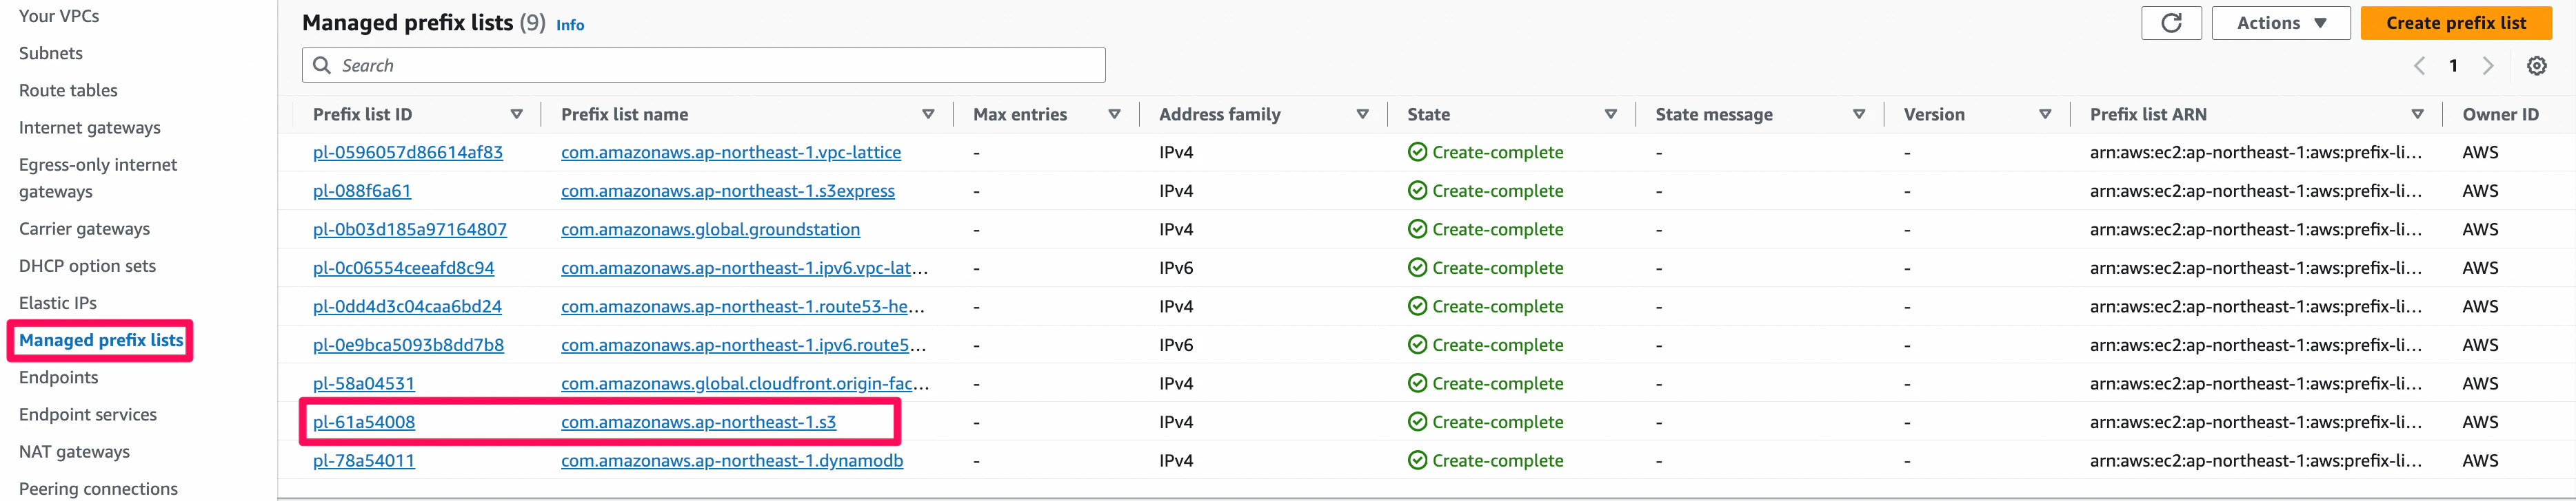Click the refresh icon button
Screen dimensions: 2576x501
pyautogui.click(x=2170, y=23)
